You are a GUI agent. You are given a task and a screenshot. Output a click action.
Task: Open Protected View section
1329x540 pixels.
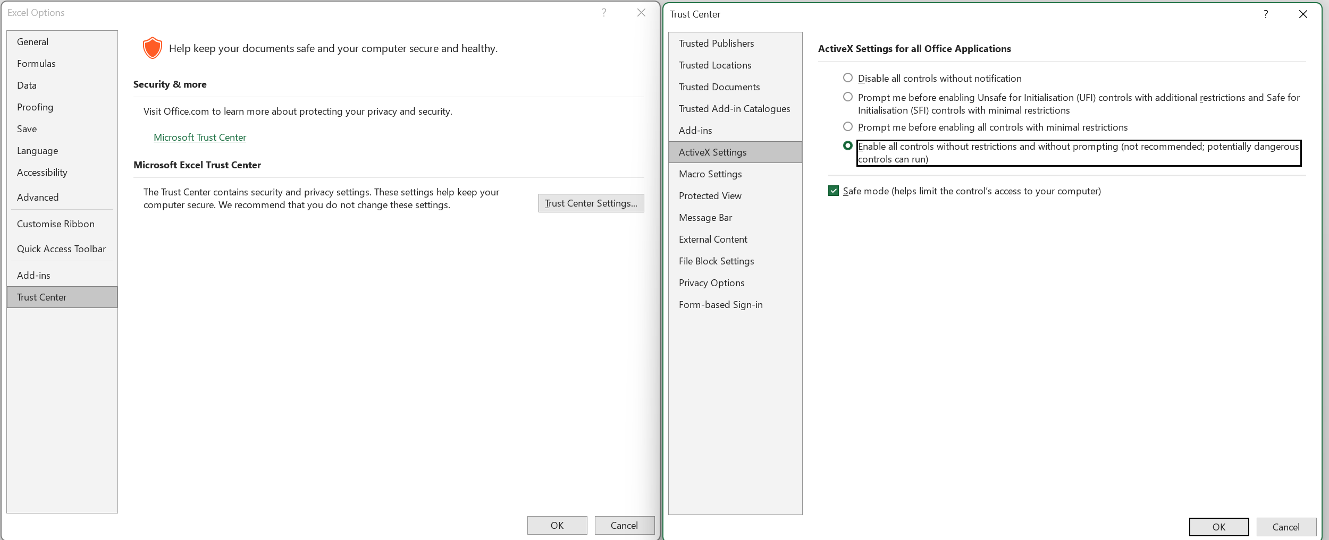pos(735,196)
